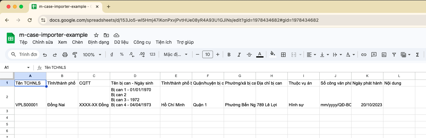Open the horizontal align dropdown
This screenshot has height=138, width=426.
pyautogui.click(x=311, y=55)
